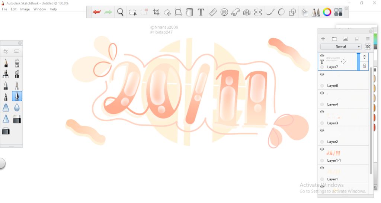Enable Predictive Stroke tool
This screenshot has height=203, width=381.
(281, 12)
